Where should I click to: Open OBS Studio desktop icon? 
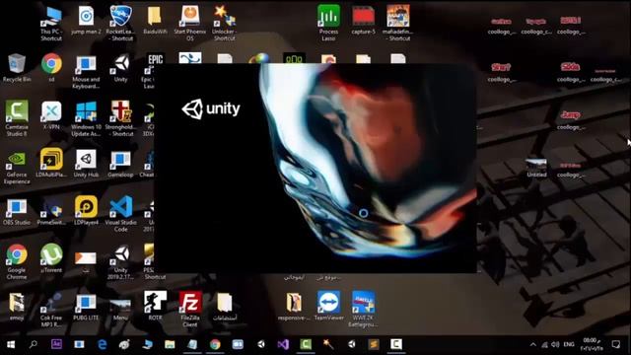coord(17,211)
